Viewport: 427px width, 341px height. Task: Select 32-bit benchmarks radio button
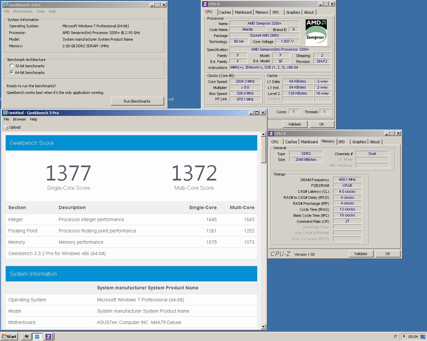point(12,66)
